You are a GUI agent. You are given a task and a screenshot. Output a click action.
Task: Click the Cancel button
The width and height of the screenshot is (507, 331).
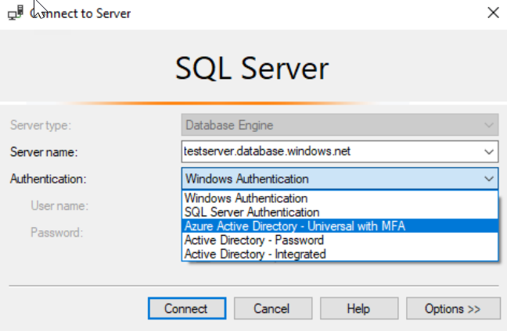point(271,308)
